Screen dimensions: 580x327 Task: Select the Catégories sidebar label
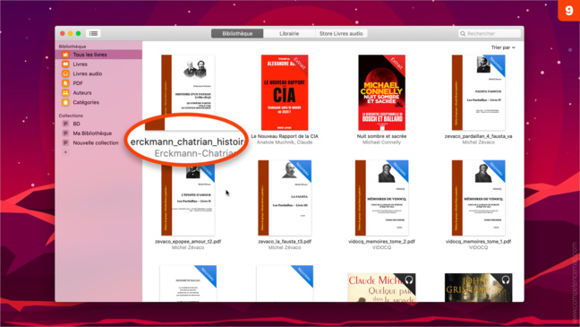pos(86,102)
